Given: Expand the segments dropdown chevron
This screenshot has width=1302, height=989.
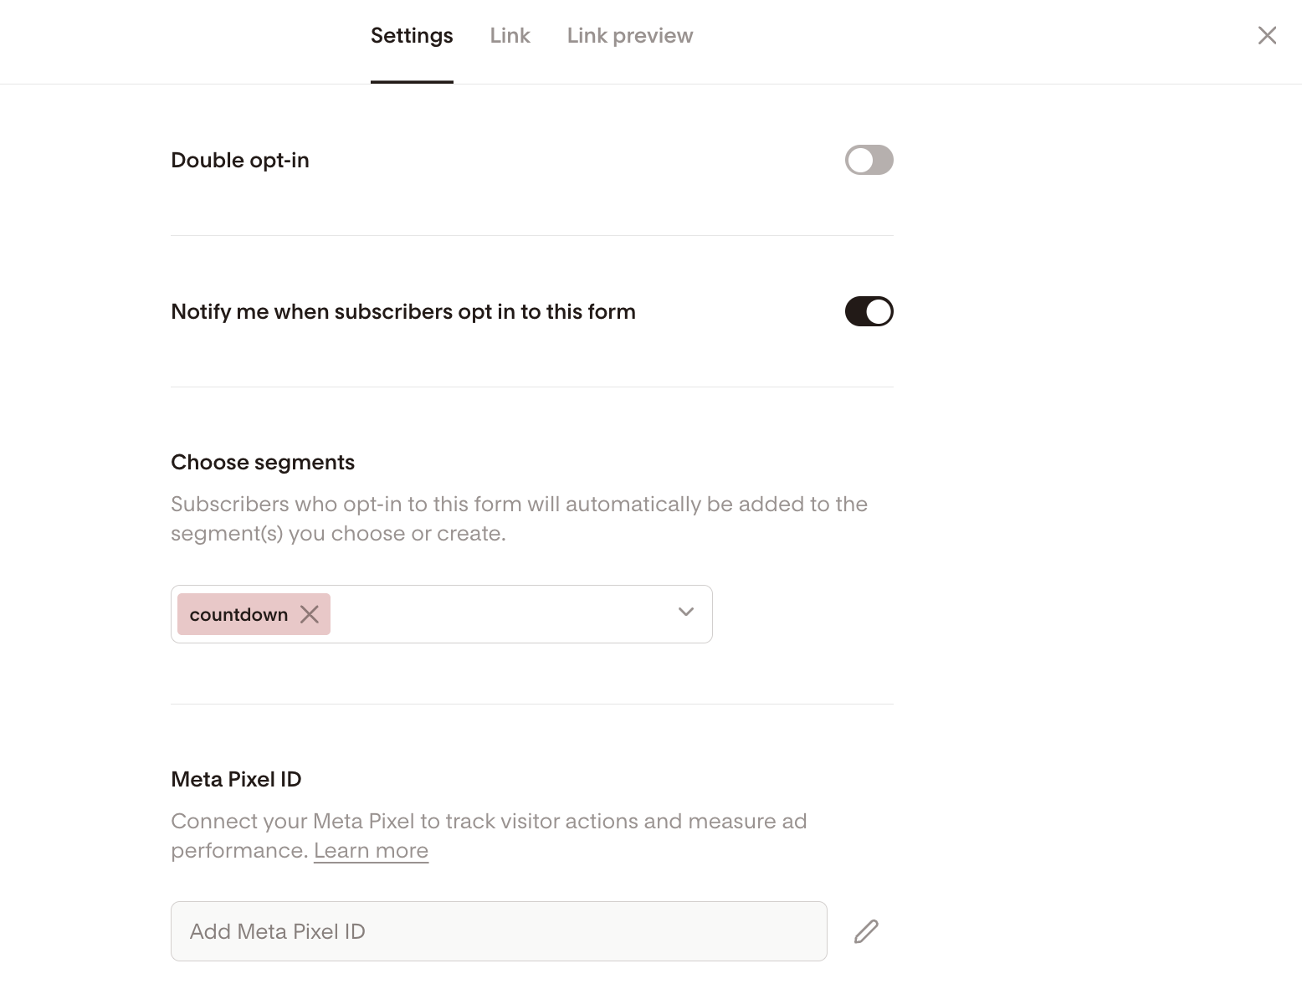Looking at the screenshot, I should tap(686, 612).
